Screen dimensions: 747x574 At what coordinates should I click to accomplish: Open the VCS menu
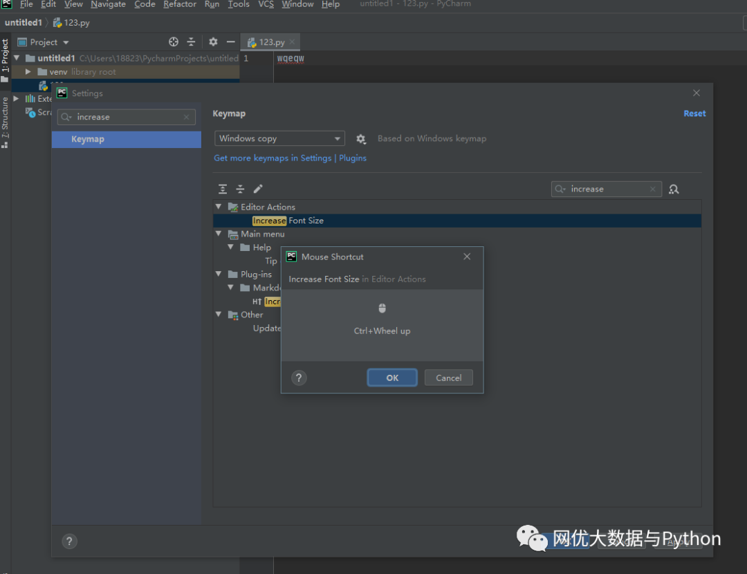(x=266, y=4)
